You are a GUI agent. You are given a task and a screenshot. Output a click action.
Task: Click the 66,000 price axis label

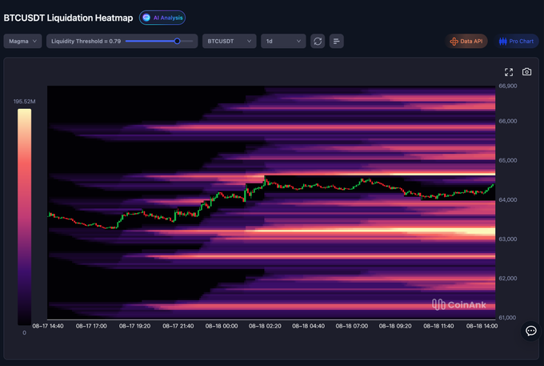click(507, 121)
